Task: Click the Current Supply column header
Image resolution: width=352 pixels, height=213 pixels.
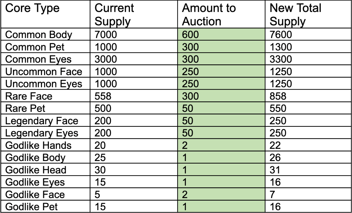Action: pos(134,14)
